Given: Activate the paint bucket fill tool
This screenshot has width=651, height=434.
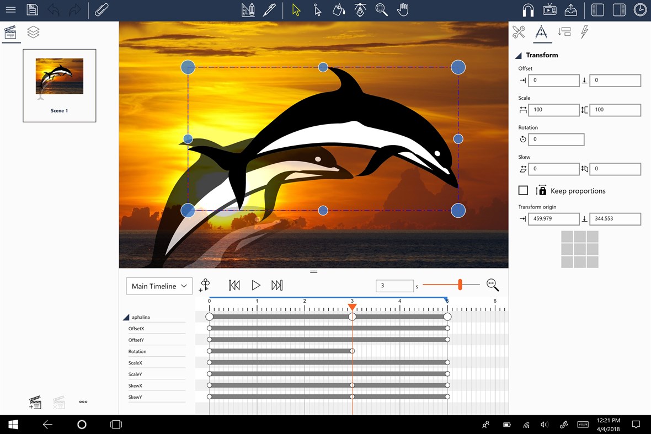Looking at the screenshot, I should [339, 9].
